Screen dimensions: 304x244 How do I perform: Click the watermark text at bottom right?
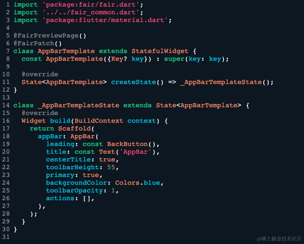[x=279, y=239]
